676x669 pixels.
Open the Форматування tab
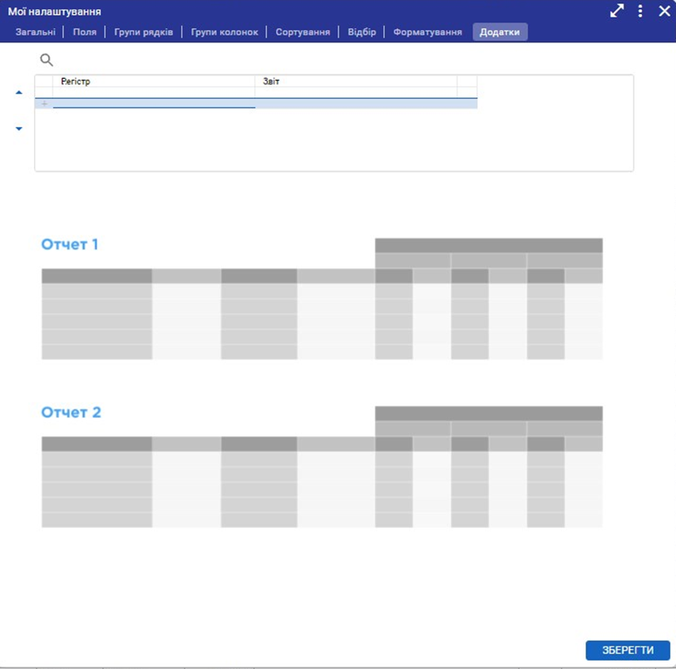click(427, 32)
